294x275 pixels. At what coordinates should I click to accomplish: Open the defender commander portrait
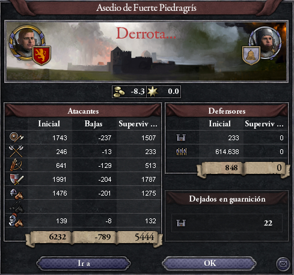(266, 43)
